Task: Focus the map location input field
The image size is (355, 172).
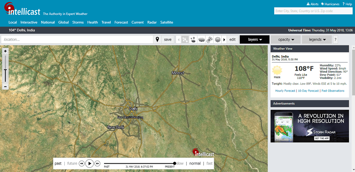Action: (x=77, y=39)
